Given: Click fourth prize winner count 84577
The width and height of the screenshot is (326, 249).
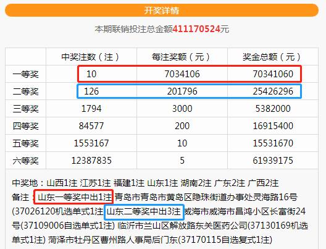Looking at the screenshot, I should [x=91, y=126].
